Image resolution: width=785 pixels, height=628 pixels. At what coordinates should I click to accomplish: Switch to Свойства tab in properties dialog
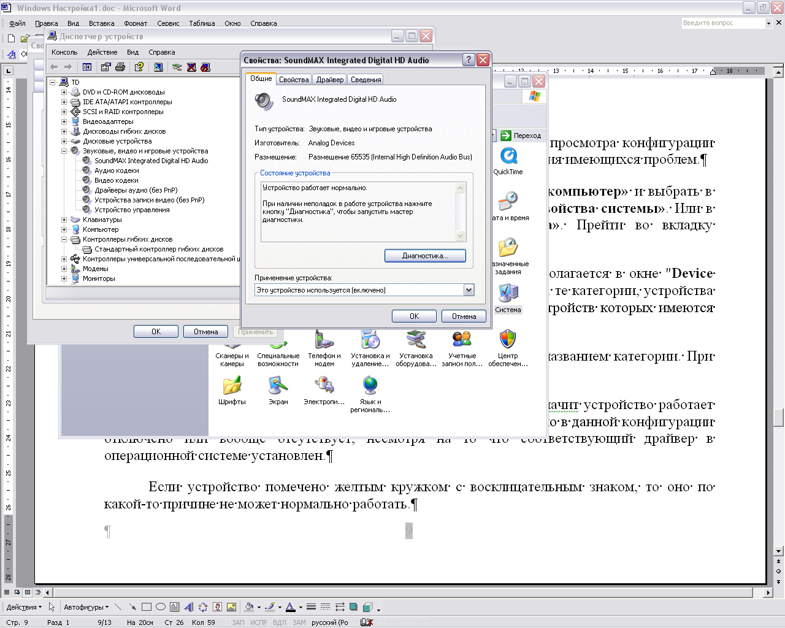coord(294,80)
